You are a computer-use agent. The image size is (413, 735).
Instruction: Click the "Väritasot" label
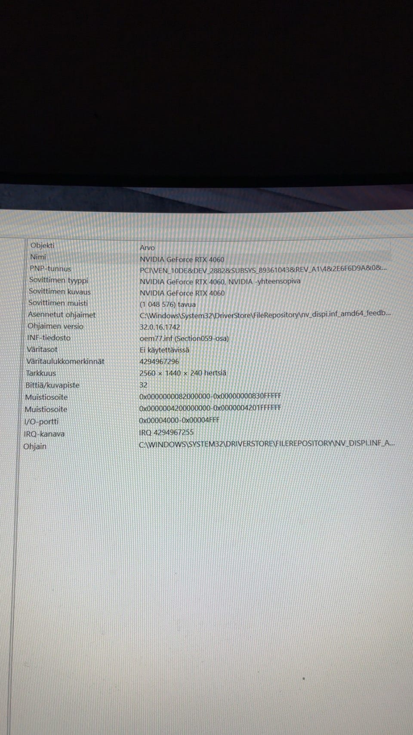click(42, 350)
